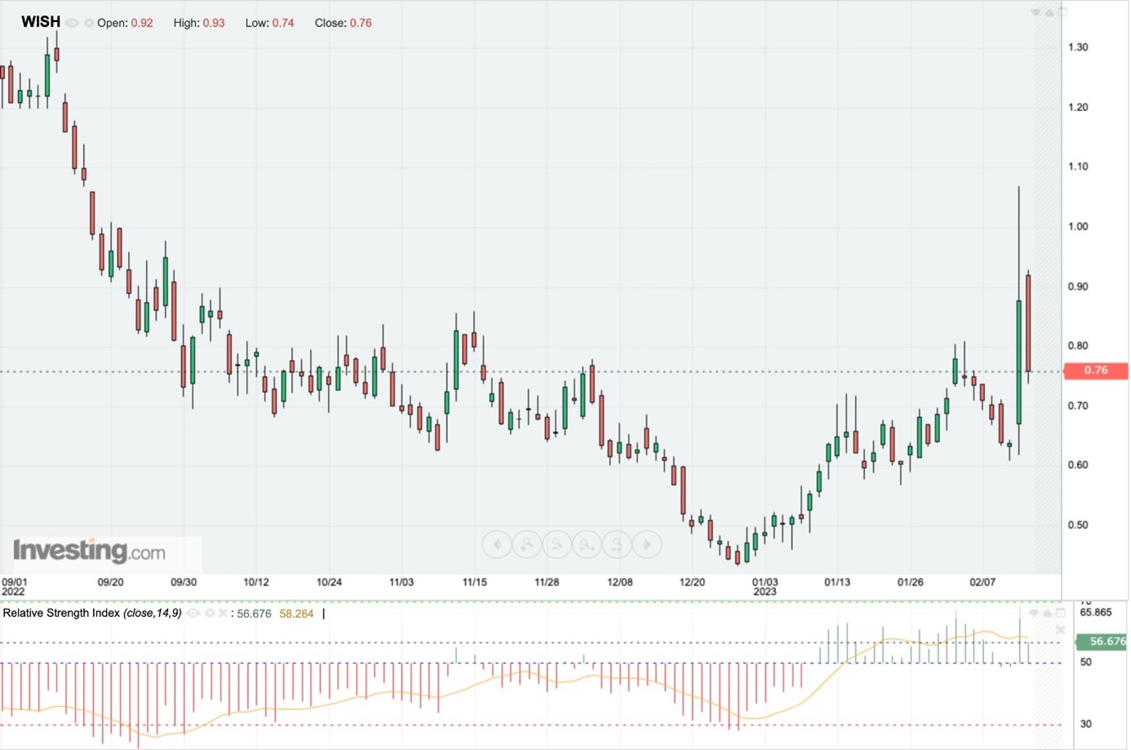Click the red 0.76 current price tag
1131x750 pixels.
(x=1096, y=371)
